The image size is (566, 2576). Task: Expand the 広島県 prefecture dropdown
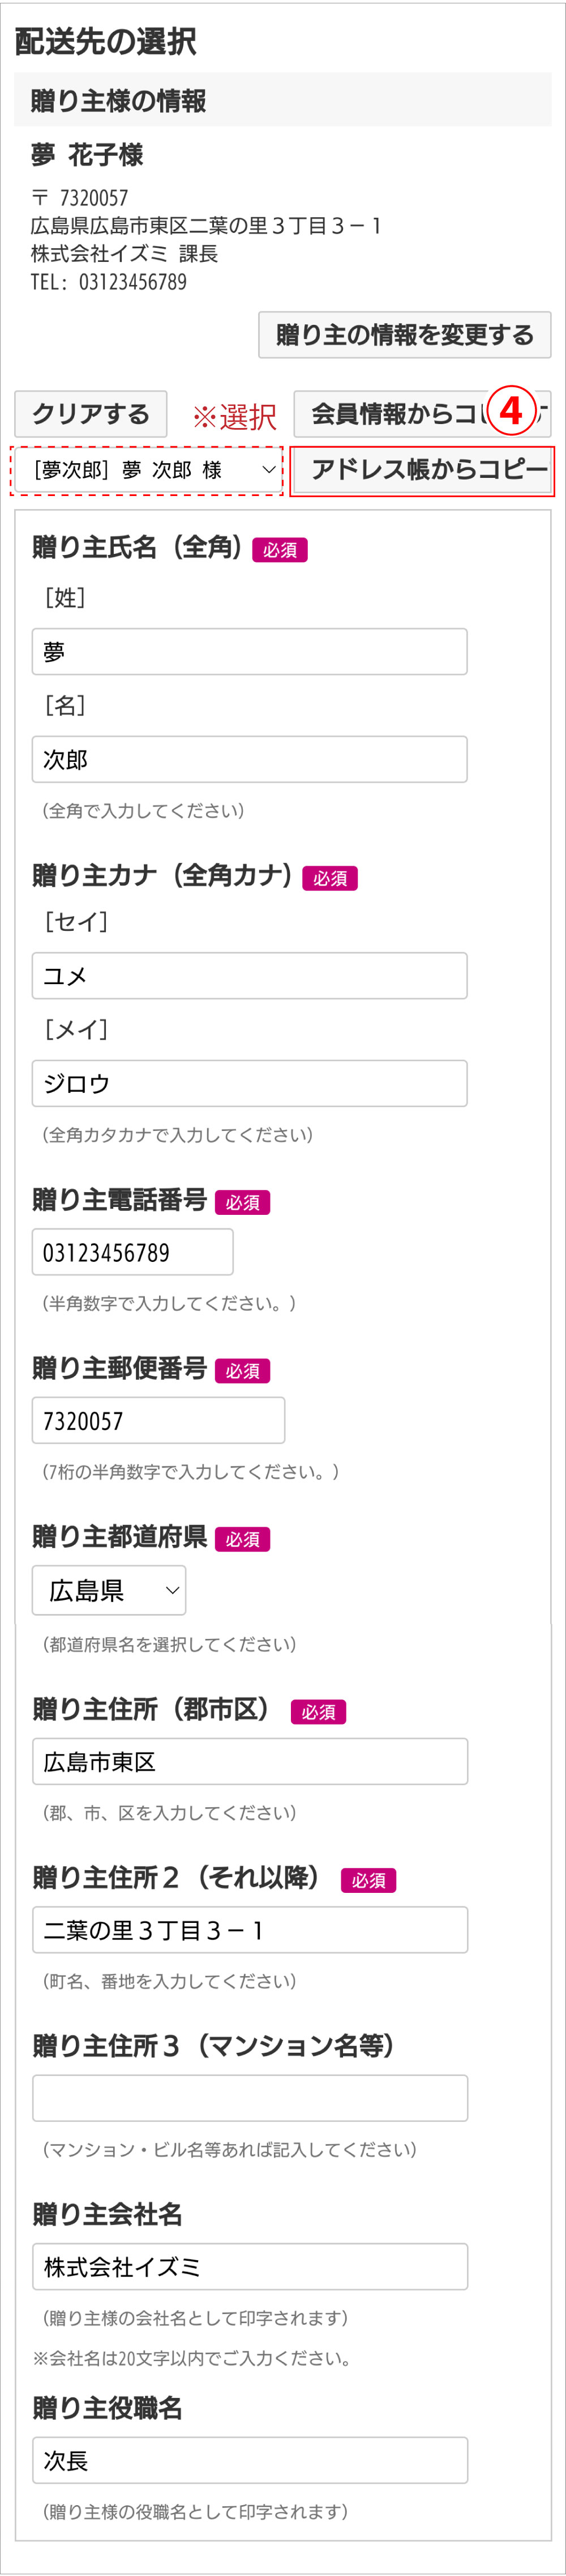coord(109,1590)
